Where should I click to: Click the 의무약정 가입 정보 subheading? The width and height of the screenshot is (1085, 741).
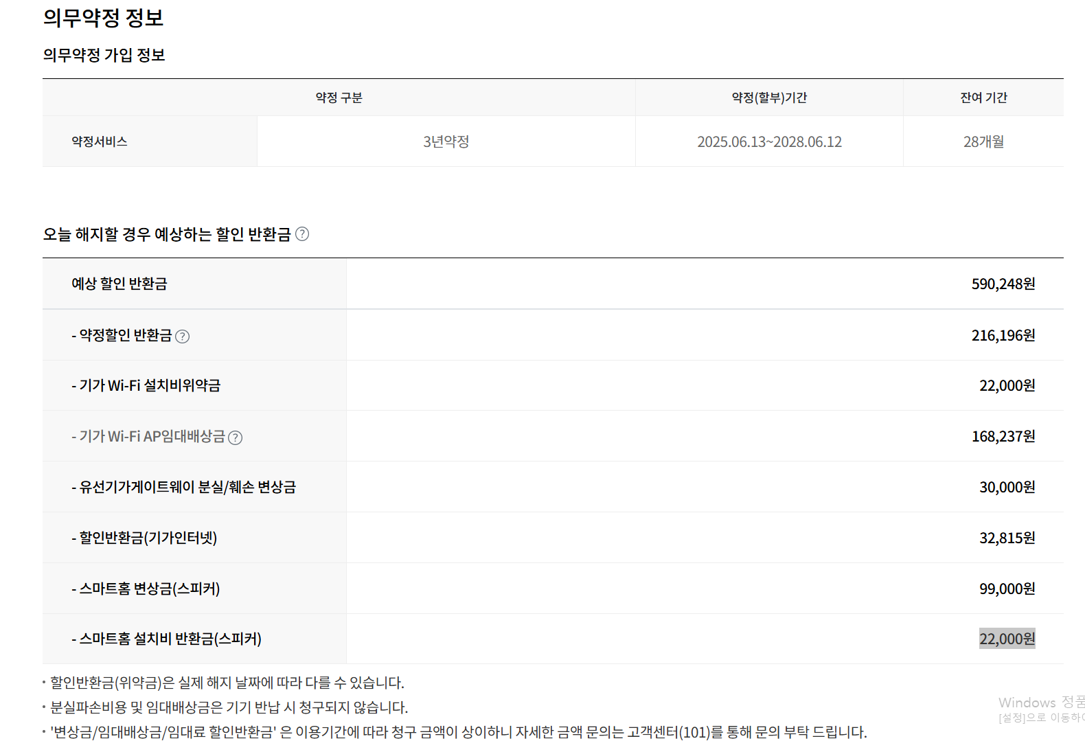pos(104,55)
